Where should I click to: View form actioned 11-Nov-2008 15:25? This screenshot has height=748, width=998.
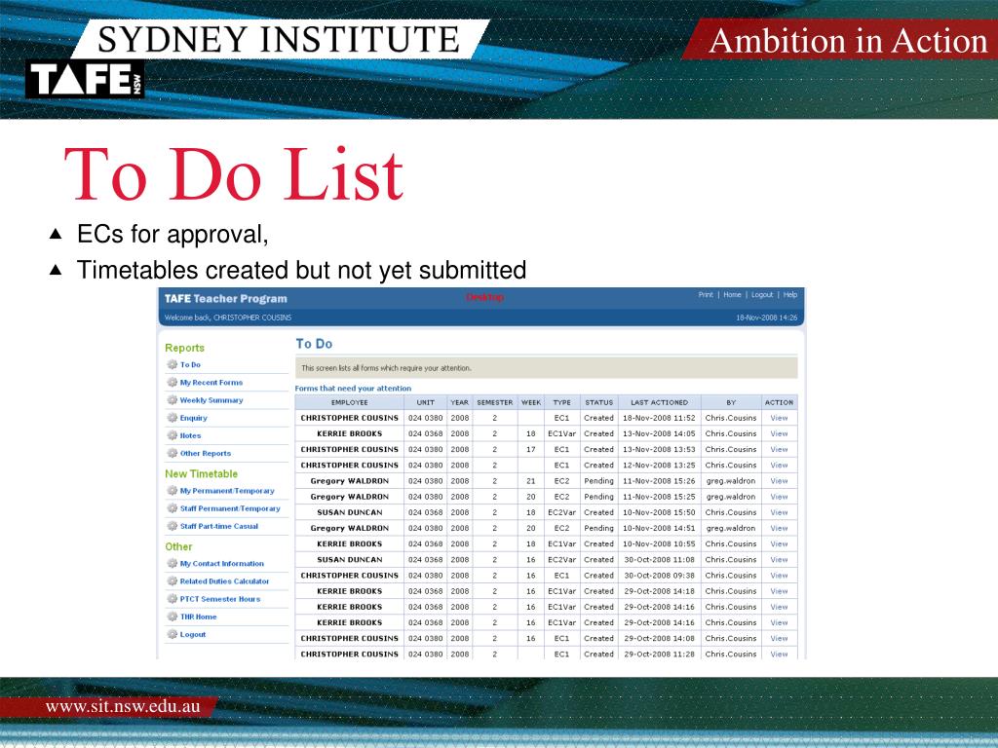(779, 497)
